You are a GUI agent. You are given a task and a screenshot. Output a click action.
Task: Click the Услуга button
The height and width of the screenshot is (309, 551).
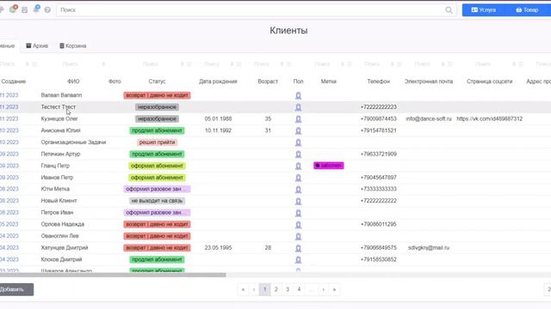(484, 9)
